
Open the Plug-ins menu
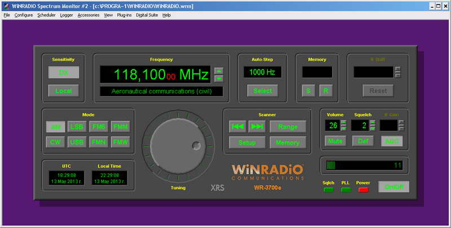(x=124, y=15)
